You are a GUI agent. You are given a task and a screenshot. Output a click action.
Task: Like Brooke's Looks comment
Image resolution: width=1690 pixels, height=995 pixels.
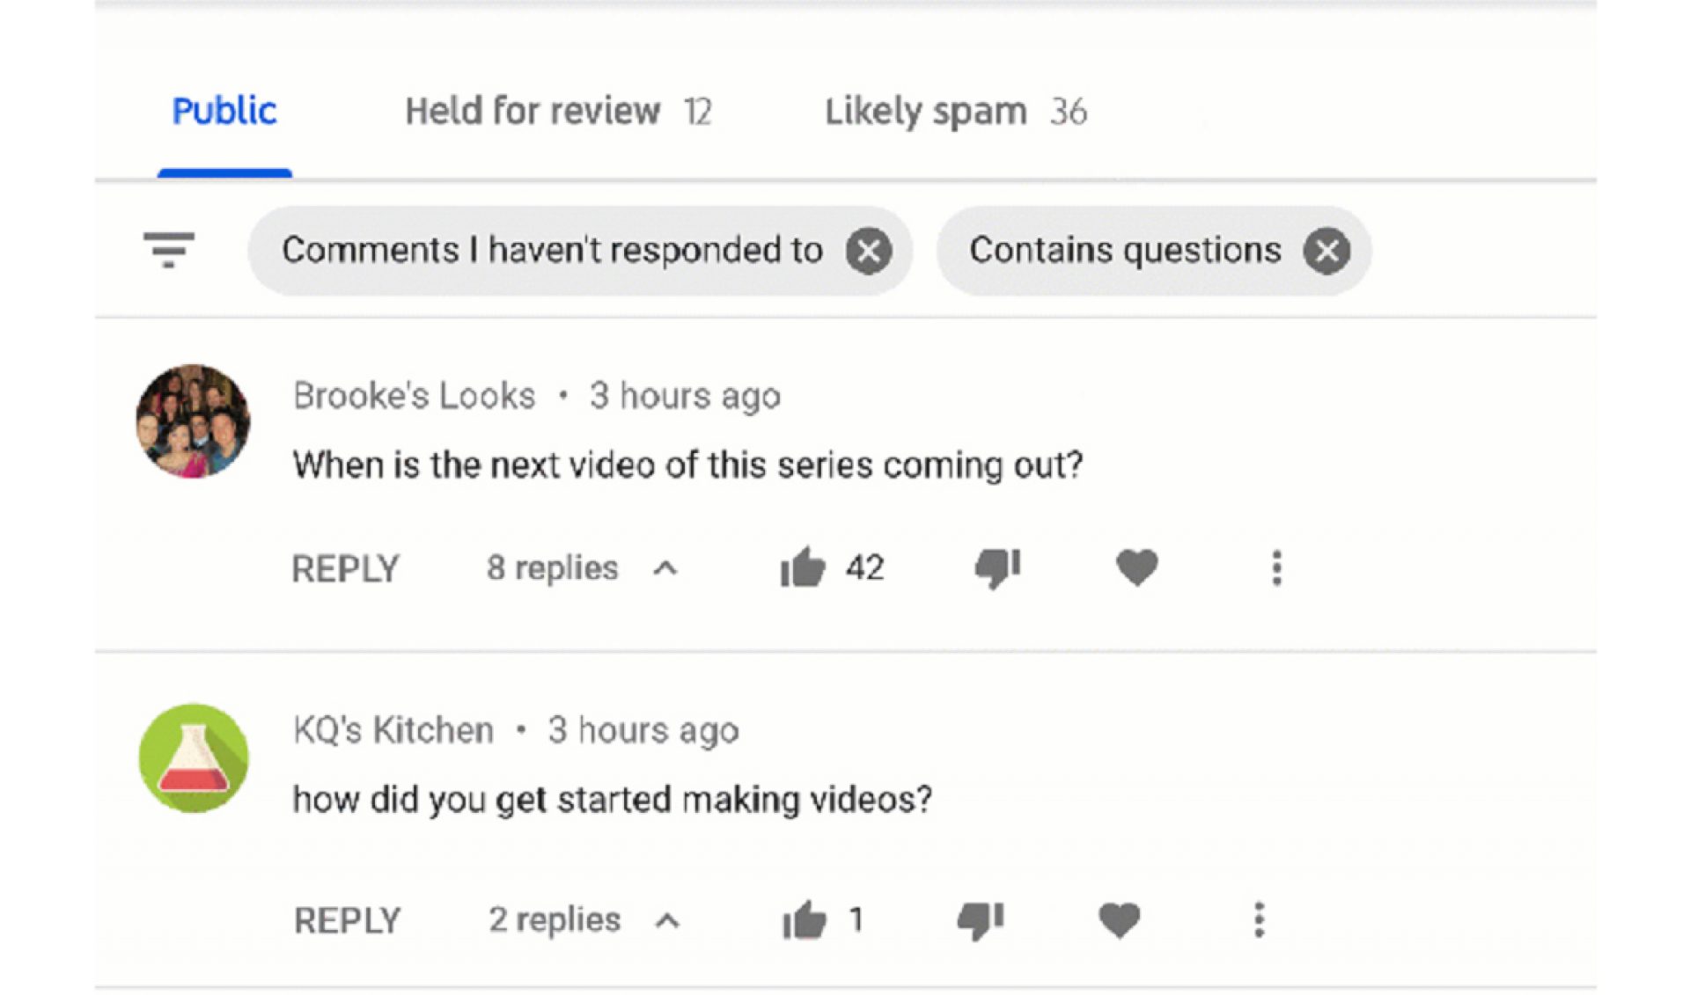pyautogui.click(x=804, y=567)
